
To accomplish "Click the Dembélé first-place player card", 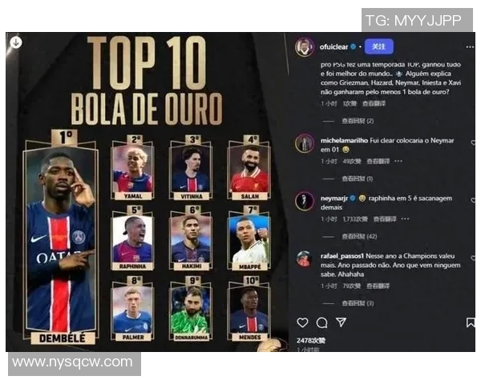I will pyautogui.click(x=62, y=238).
